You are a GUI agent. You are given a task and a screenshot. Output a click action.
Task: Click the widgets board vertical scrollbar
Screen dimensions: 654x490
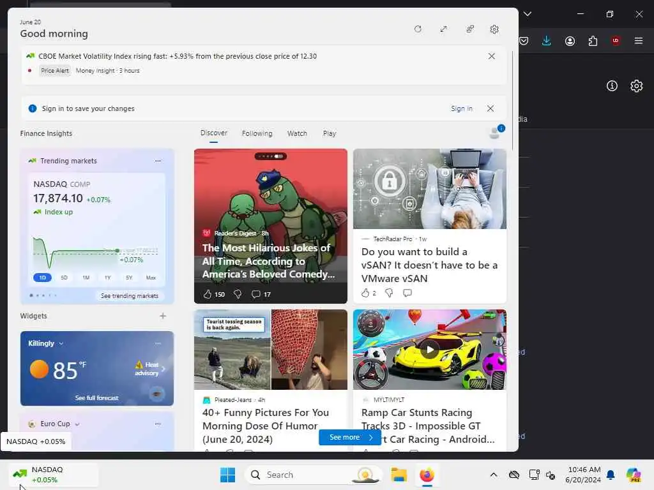513,101
